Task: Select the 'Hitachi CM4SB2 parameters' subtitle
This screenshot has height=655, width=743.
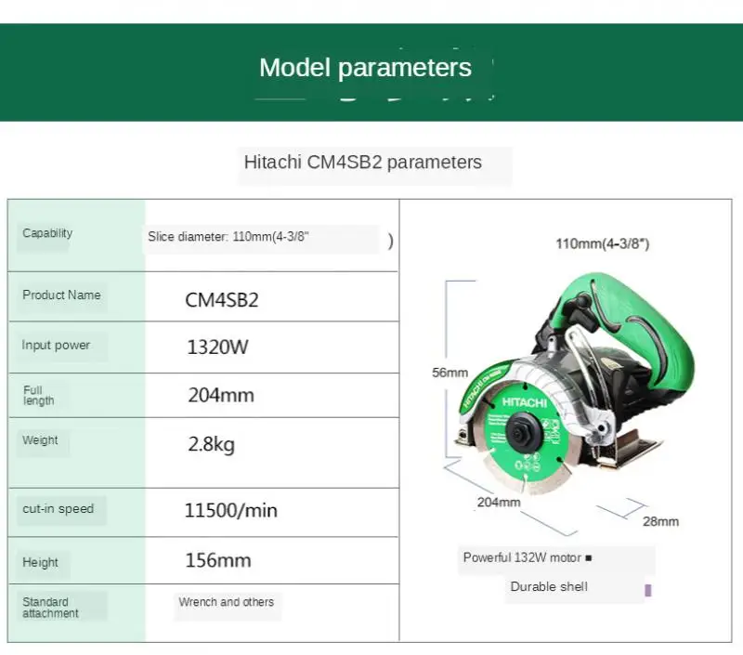Action: click(362, 163)
